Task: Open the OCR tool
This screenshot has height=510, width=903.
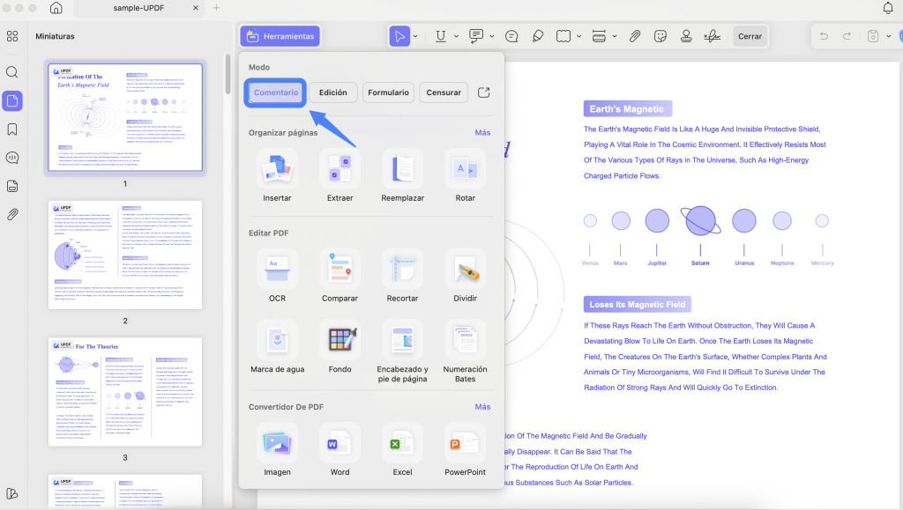Action: point(277,270)
